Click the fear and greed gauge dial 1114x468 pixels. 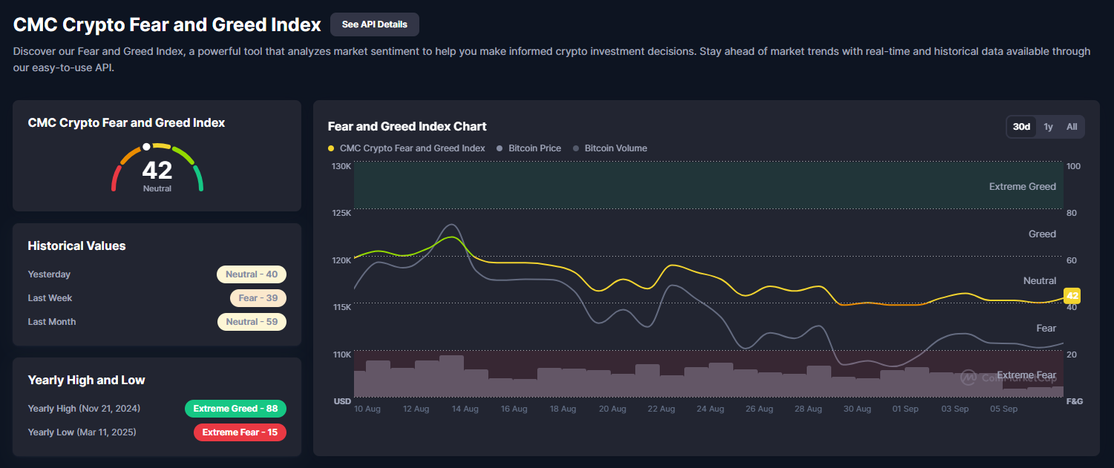pos(157,169)
